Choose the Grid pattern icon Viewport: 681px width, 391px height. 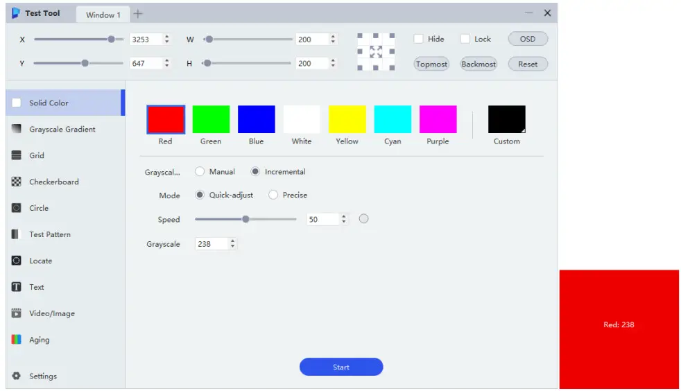pos(17,155)
